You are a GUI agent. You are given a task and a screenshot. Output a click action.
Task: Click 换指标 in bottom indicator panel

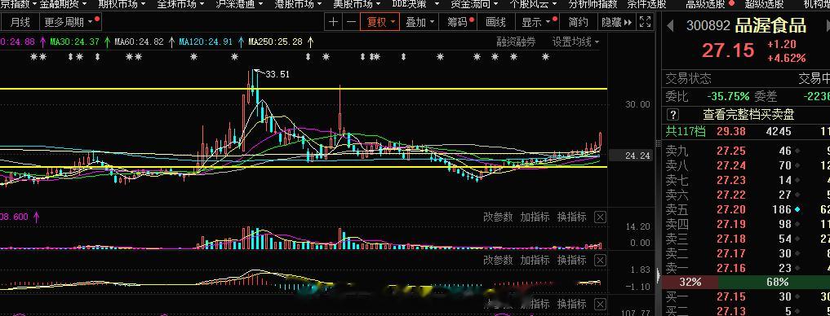click(571, 304)
